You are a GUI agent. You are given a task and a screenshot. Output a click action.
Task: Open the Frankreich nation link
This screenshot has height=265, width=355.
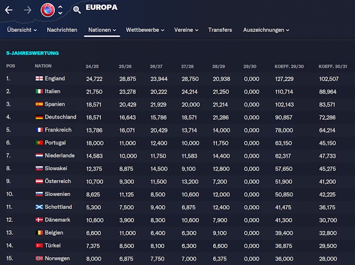(59, 130)
